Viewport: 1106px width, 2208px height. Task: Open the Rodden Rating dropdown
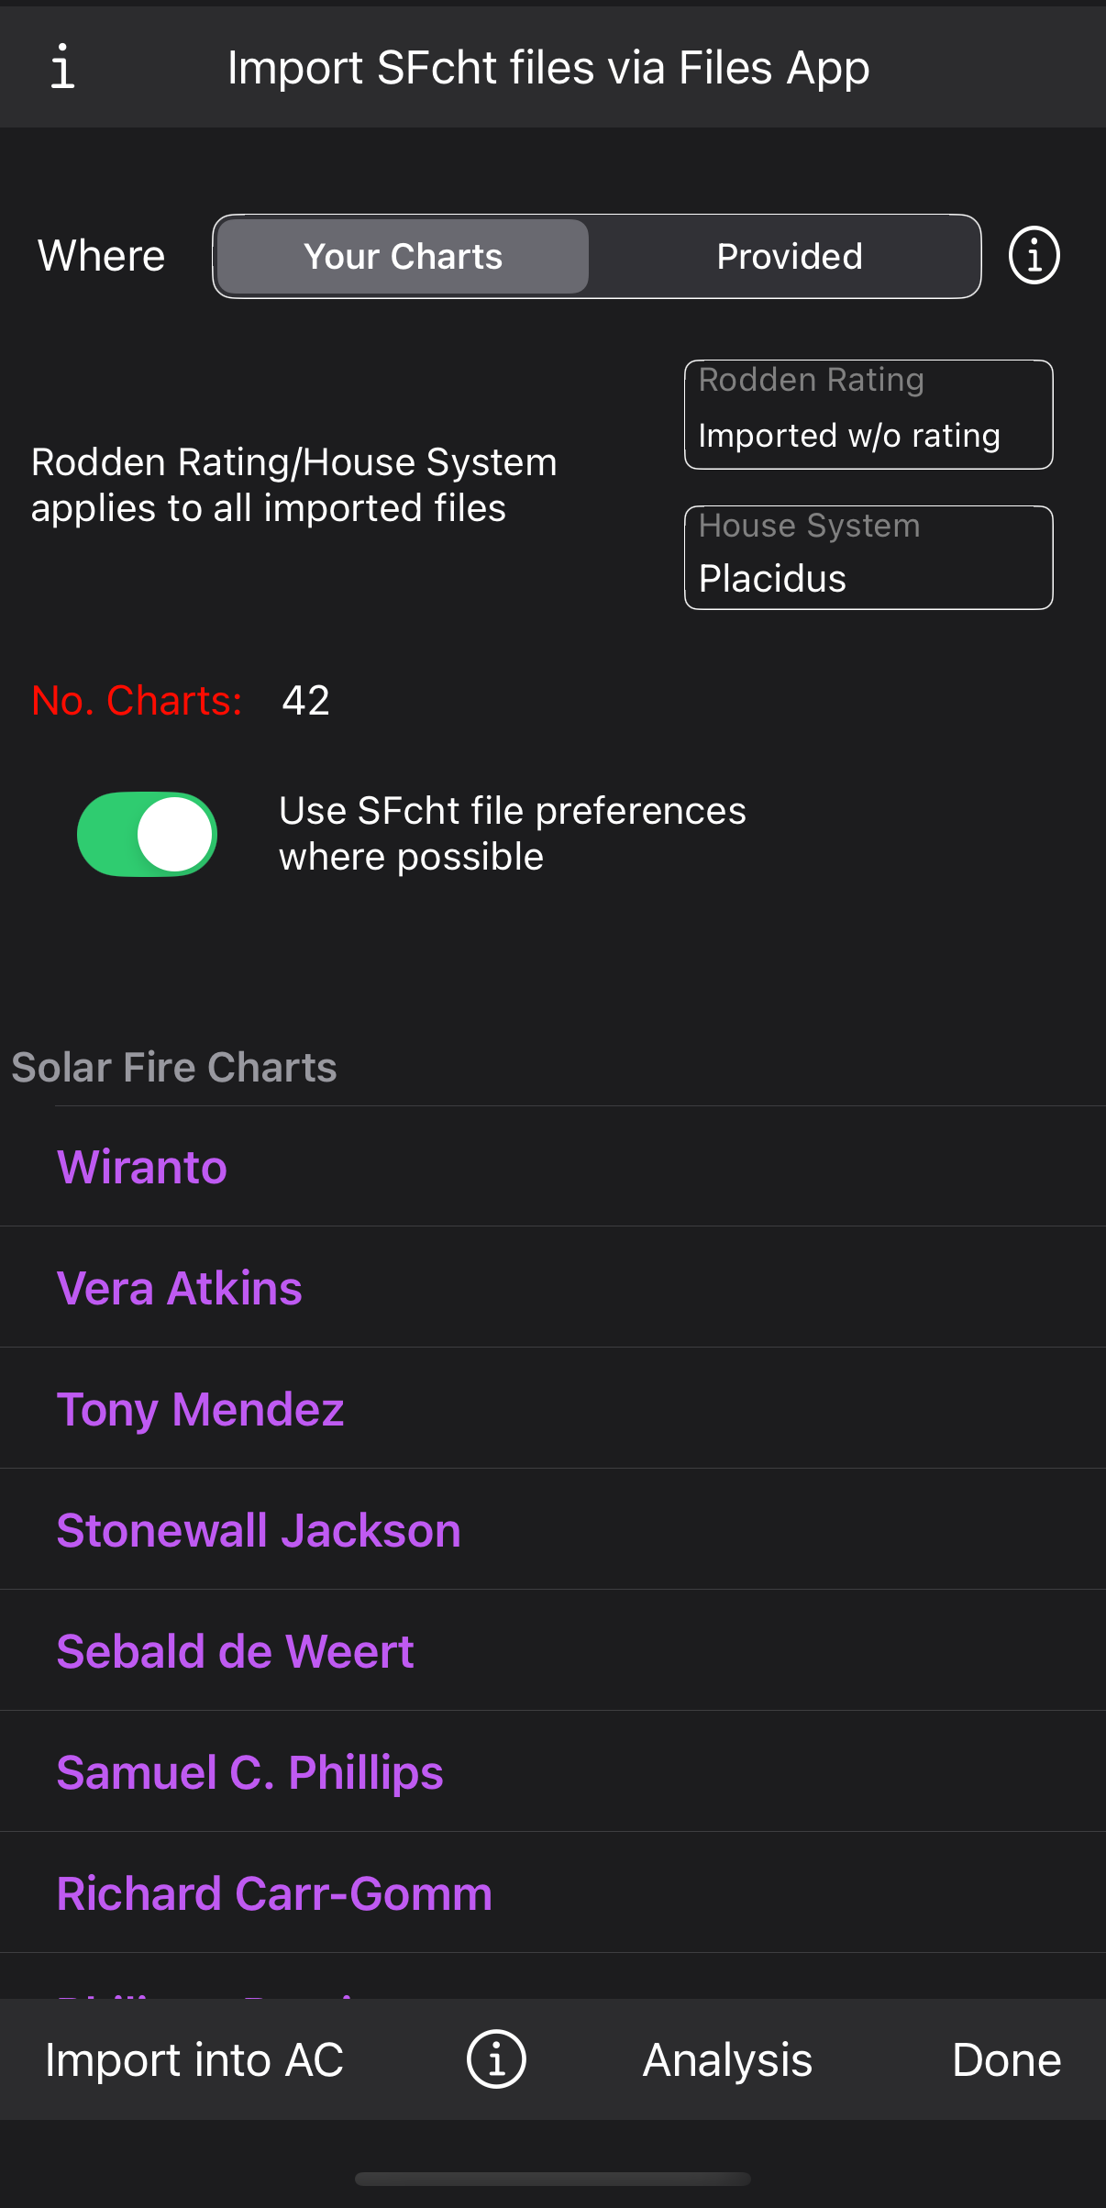point(868,415)
